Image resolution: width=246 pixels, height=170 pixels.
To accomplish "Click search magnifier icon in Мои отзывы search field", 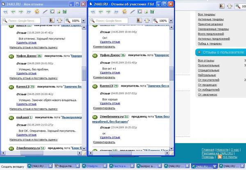I will pos(5,20).
